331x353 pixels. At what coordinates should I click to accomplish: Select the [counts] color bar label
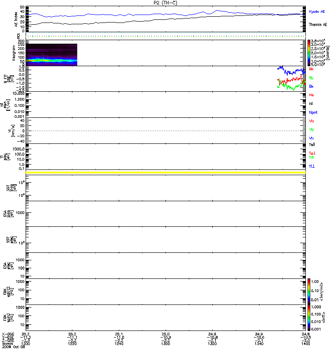327,53
